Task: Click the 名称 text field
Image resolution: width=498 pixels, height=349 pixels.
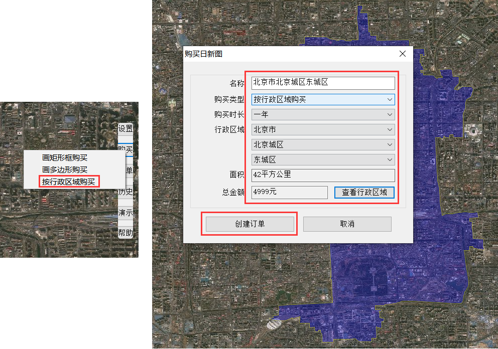Action: click(x=323, y=83)
